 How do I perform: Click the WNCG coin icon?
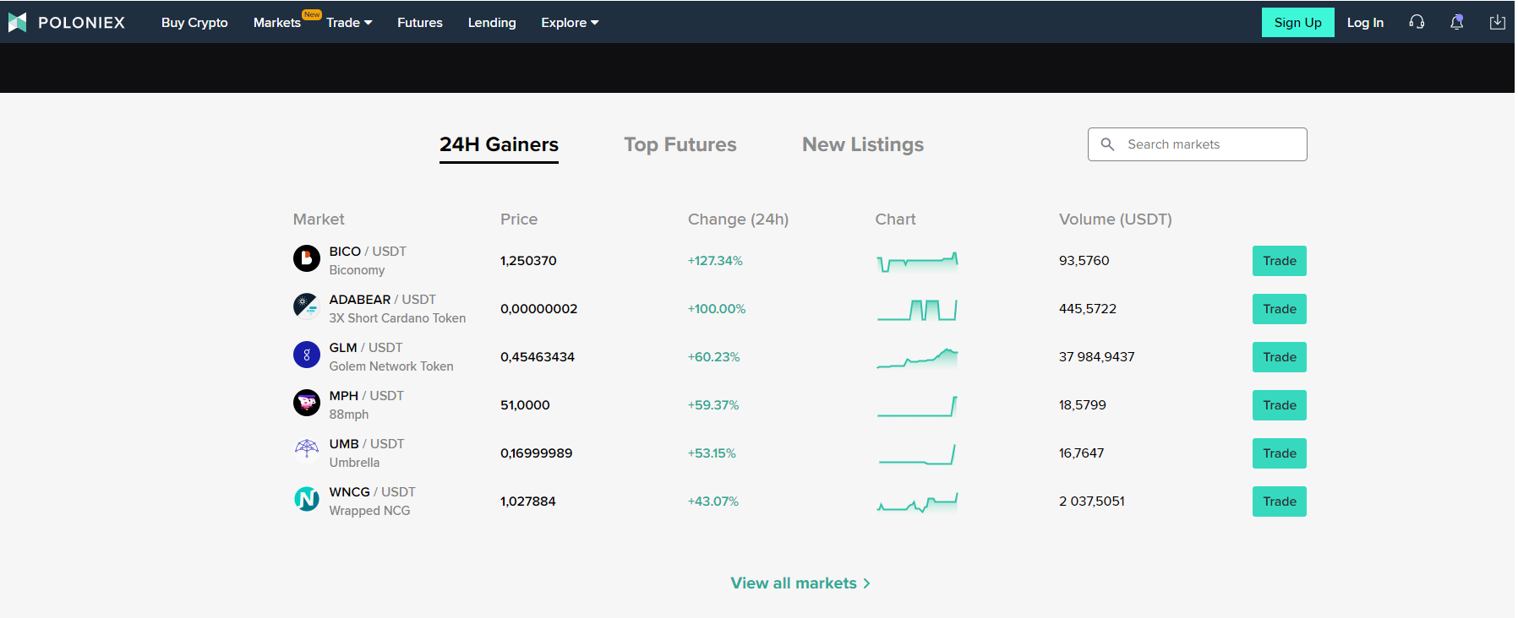307,499
